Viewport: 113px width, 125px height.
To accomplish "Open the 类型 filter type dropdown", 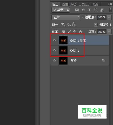I will (x=61, y=10).
